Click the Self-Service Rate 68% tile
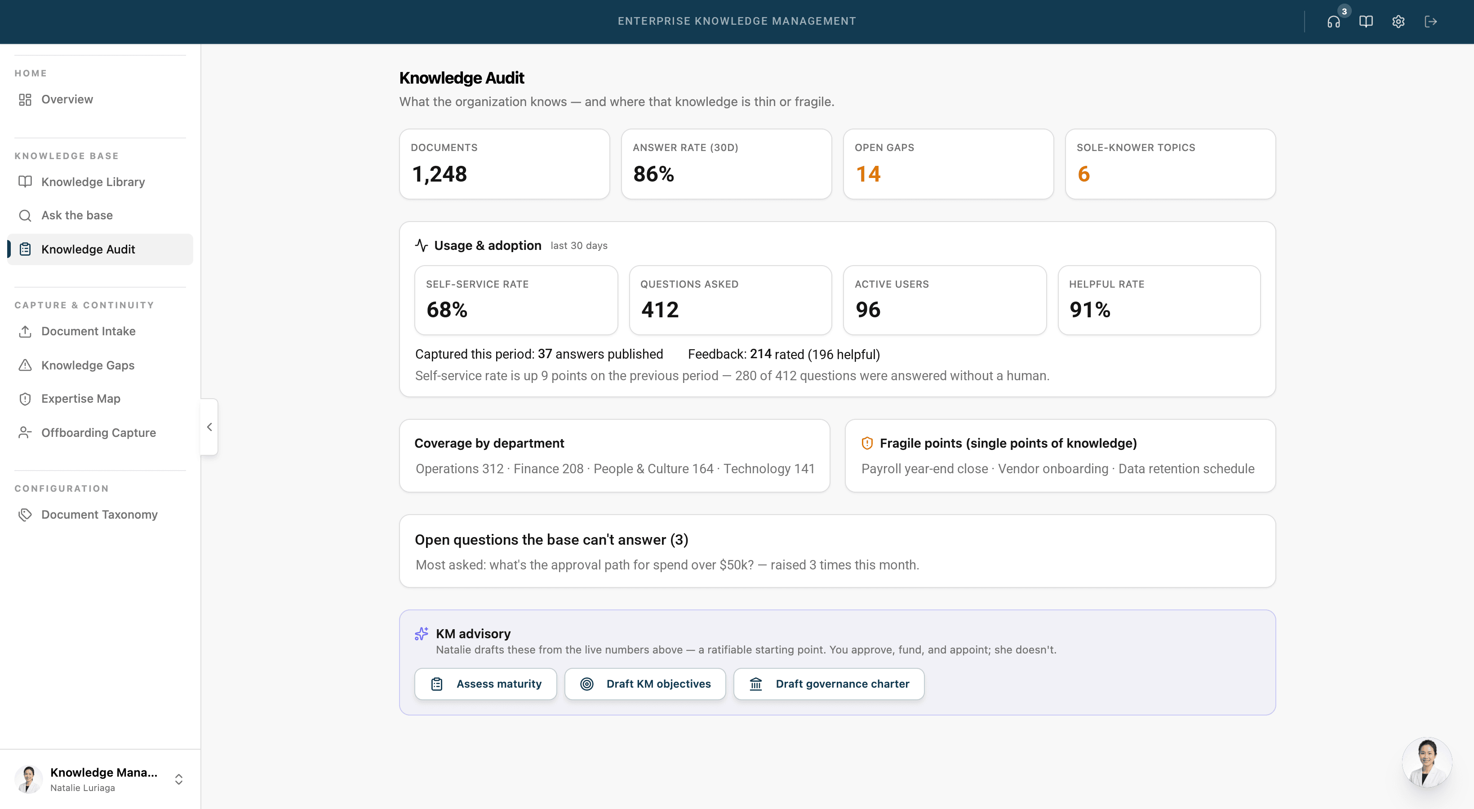Viewport: 1474px width, 809px height. click(x=516, y=300)
